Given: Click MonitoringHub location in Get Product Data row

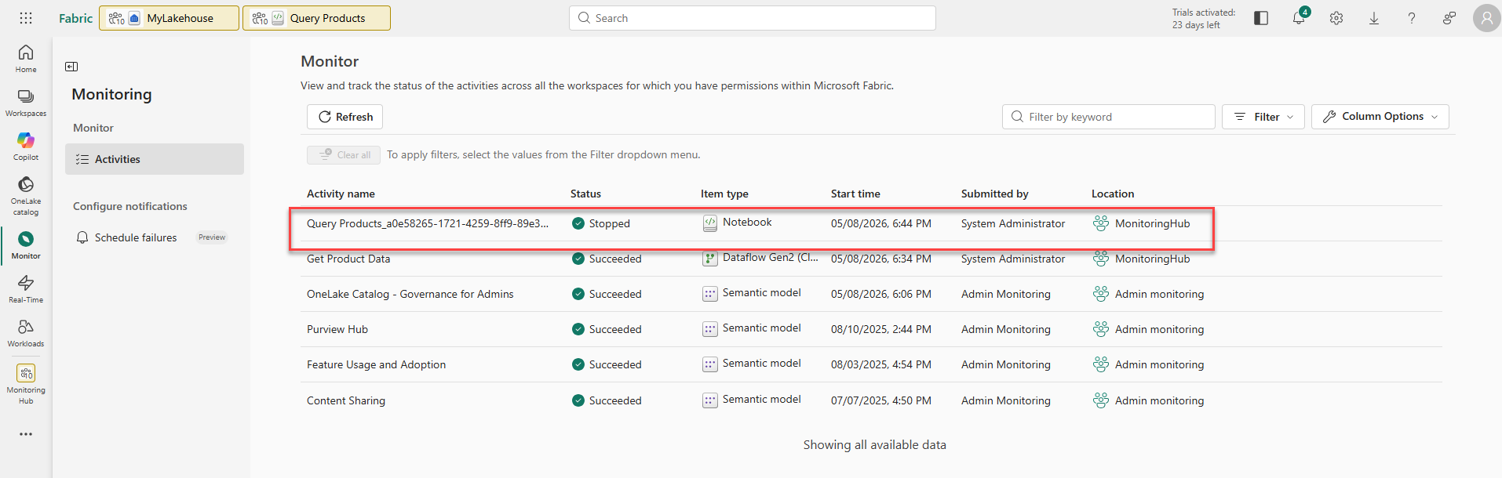Looking at the screenshot, I should point(1152,259).
